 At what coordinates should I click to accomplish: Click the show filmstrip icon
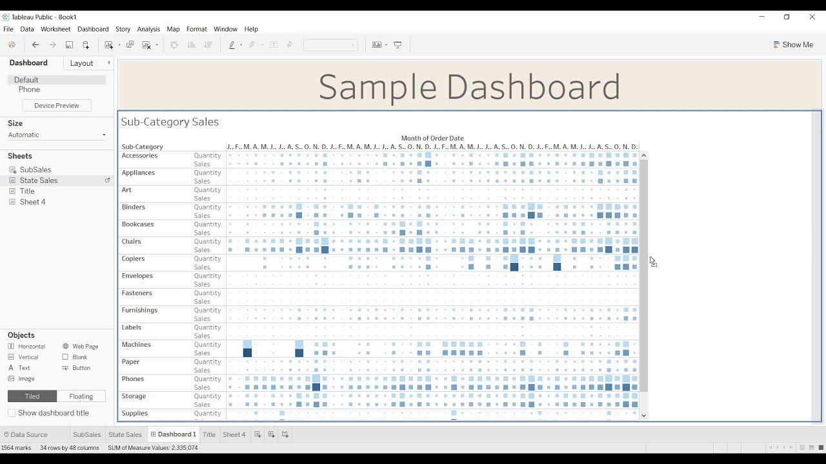tap(812, 448)
